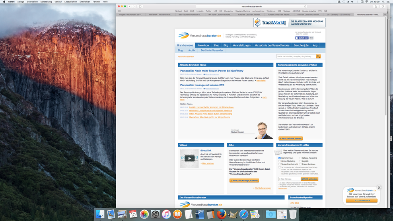393x221 pixels.
Task: Uncheck the Branchennews checkbox
Action: tap(280, 158)
